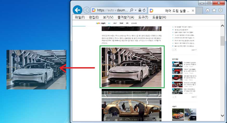Open popular video thumbnail ranked 4
Viewport: 227px width, 123px height.
[177, 84]
